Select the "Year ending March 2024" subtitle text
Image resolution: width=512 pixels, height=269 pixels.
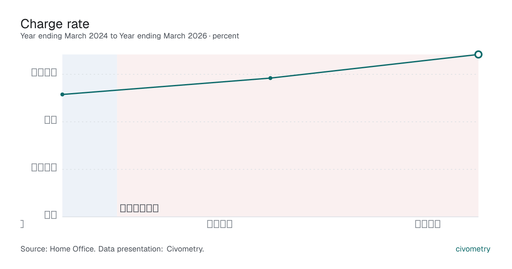[64, 36]
